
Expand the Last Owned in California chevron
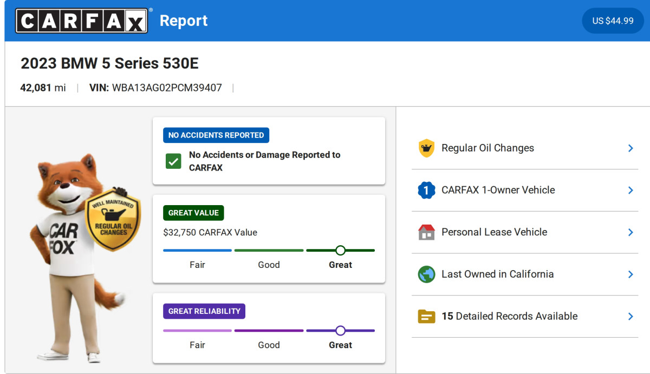[x=630, y=274]
